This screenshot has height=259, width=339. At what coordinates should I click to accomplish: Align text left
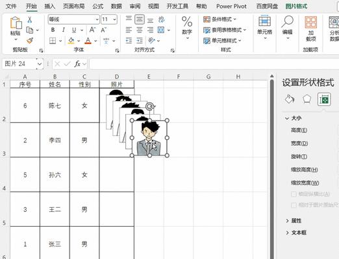coord(129,30)
